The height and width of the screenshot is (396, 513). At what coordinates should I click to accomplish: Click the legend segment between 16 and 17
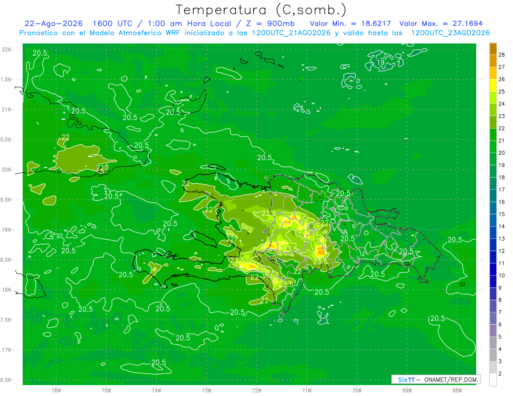pyautogui.click(x=493, y=196)
